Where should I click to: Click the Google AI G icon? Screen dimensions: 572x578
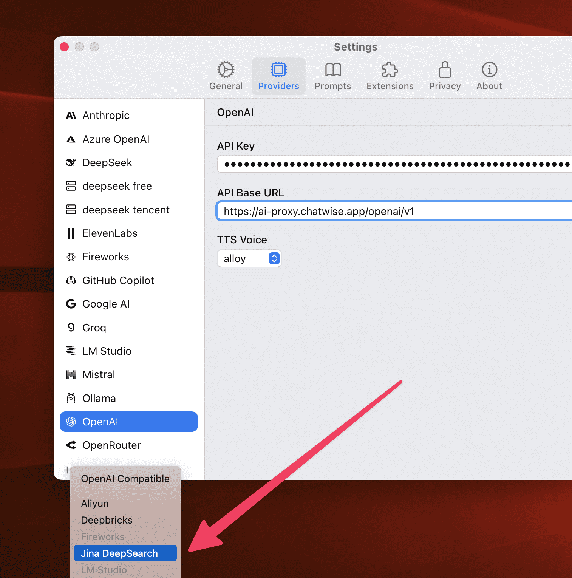click(71, 304)
